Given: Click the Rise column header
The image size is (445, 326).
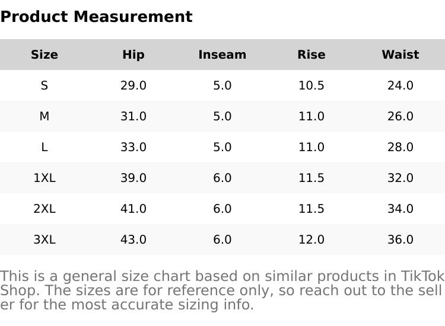Looking at the screenshot, I should 311,55.
